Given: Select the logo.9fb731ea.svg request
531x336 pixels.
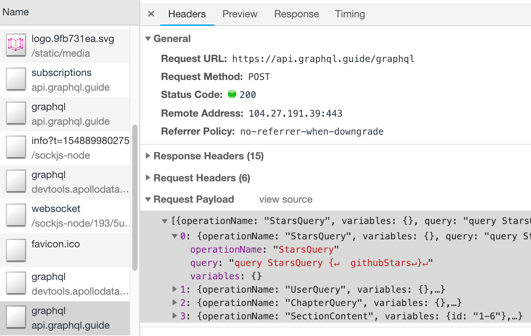Looking at the screenshot, I should [65, 46].
